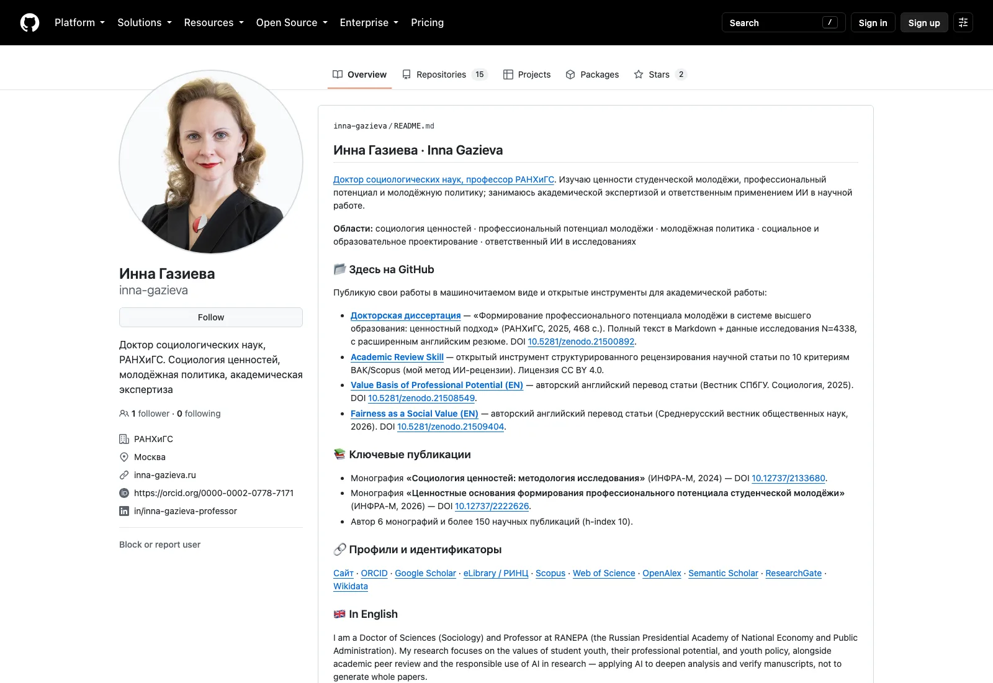Click the star icon on Stars tab
The width and height of the screenshot is (993, 683).
pyautogui.click(x=639, y=75)
